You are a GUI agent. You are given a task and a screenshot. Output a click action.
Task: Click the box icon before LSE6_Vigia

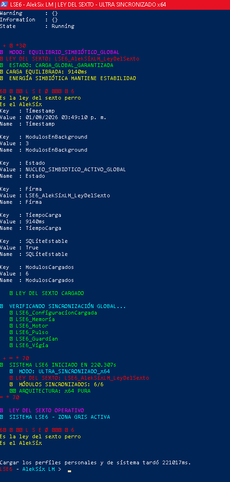point(11,346)
